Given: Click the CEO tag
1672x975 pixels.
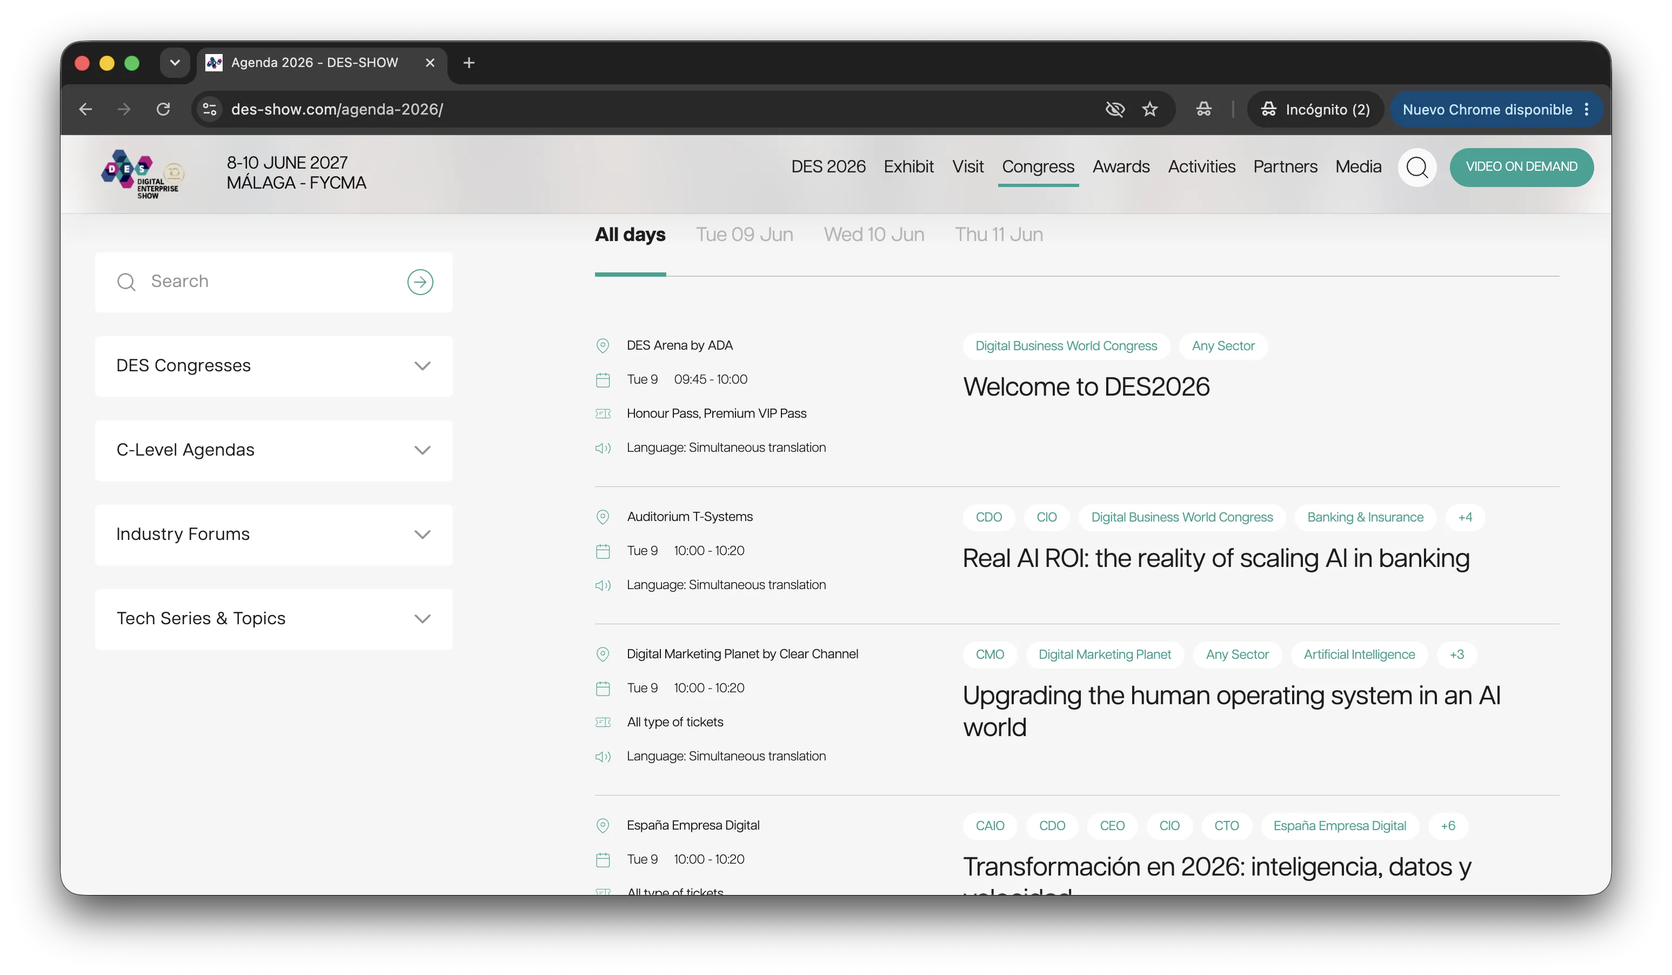Looking at the screenshot, I should click(x=1112, y=826).
